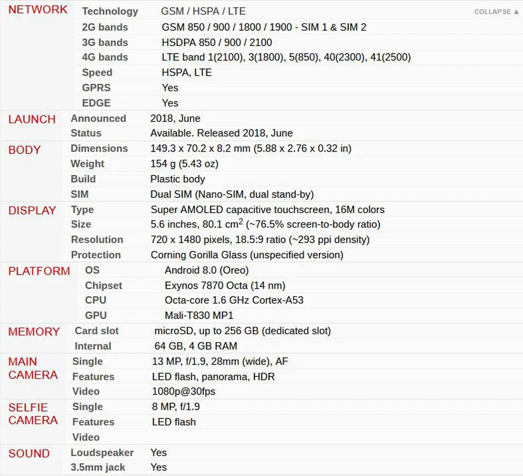Image resolution: width=523 pixels, height=476 pixels.
Task: Open the DISPLAY section heading
Action: point(32,211)
